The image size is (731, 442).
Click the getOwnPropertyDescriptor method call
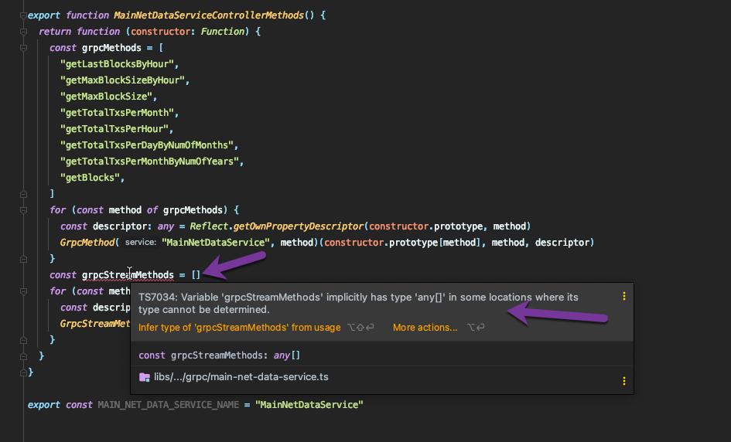tap(298, 226)
